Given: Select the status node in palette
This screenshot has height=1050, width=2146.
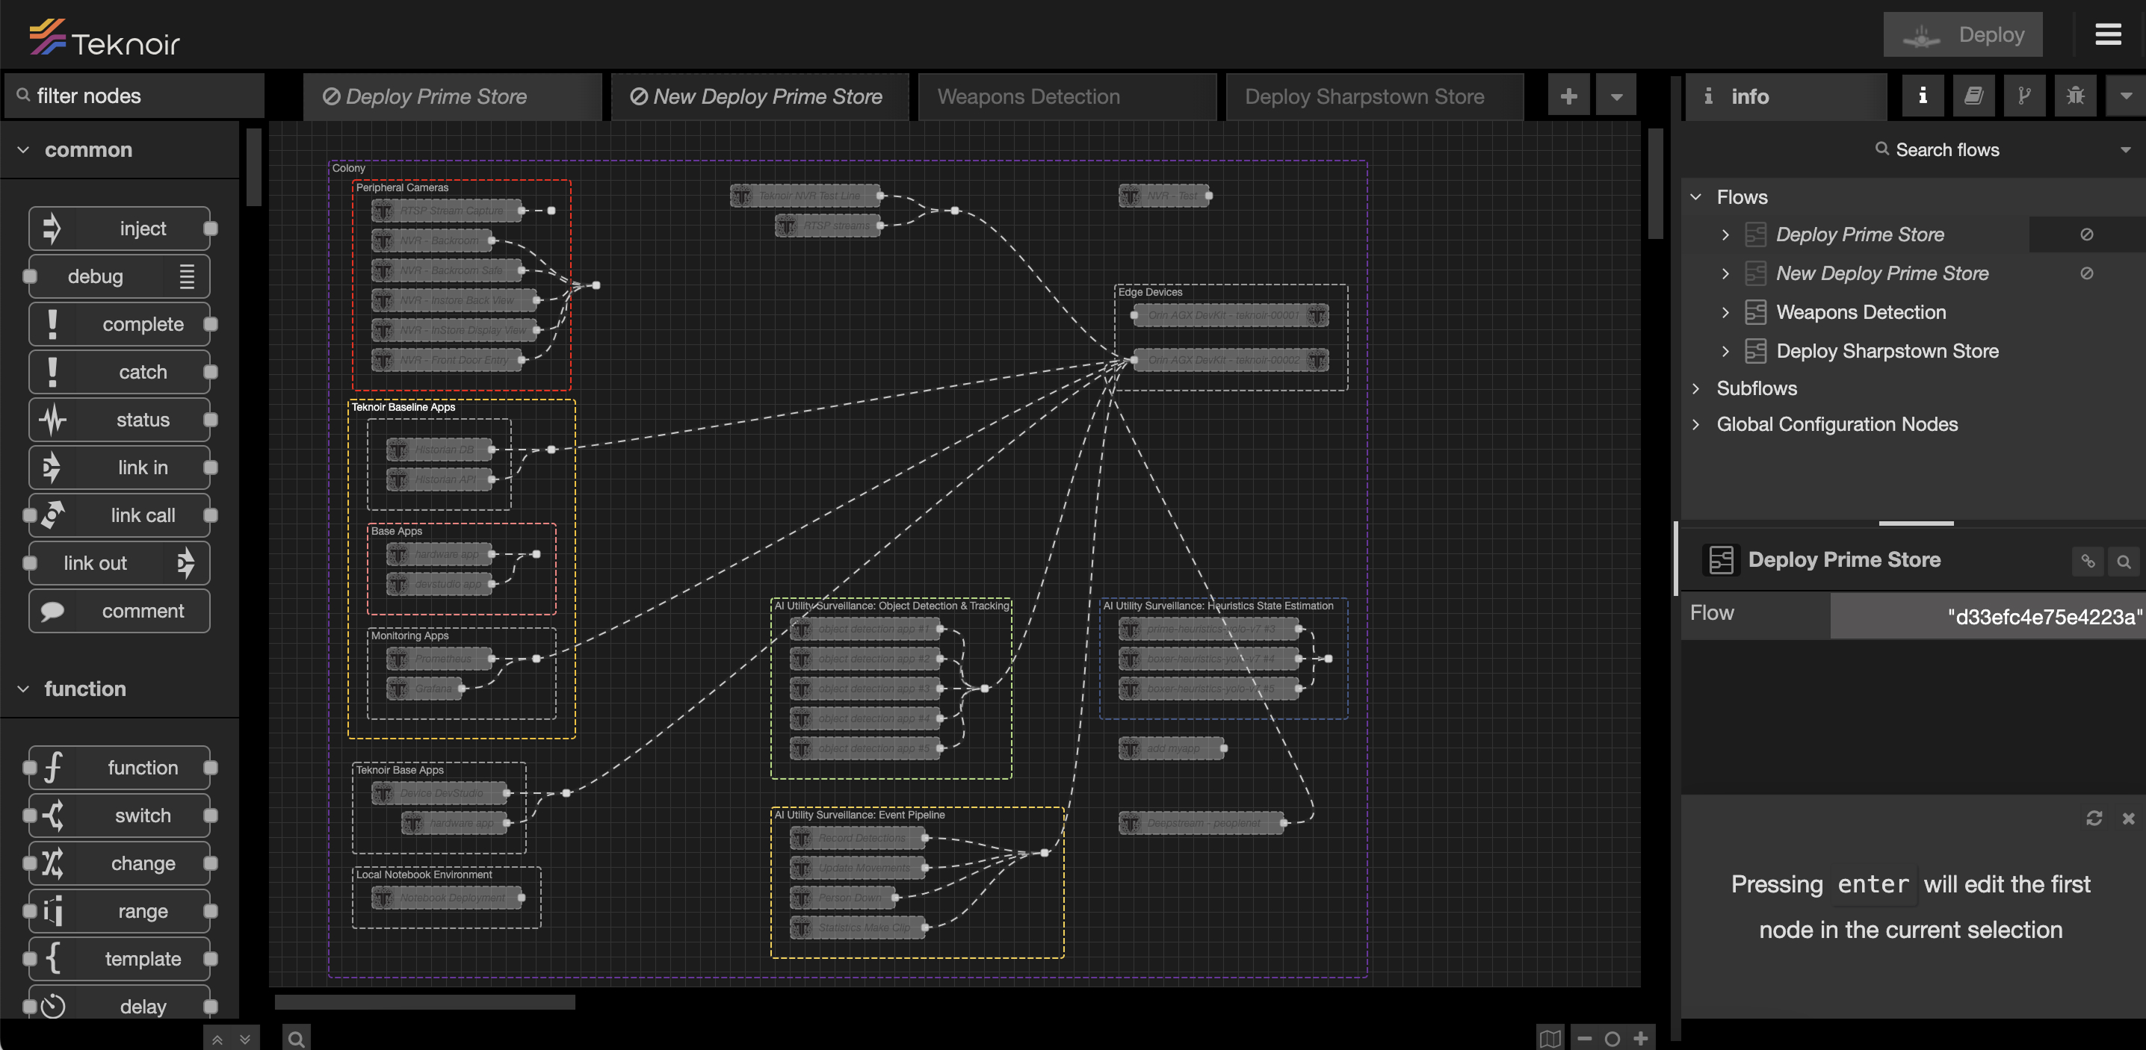Looking at the screenshot, I should pyautogui.click(x=119, y=420).
